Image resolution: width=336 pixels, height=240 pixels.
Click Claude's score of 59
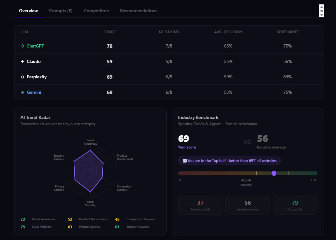coord(110,61)
